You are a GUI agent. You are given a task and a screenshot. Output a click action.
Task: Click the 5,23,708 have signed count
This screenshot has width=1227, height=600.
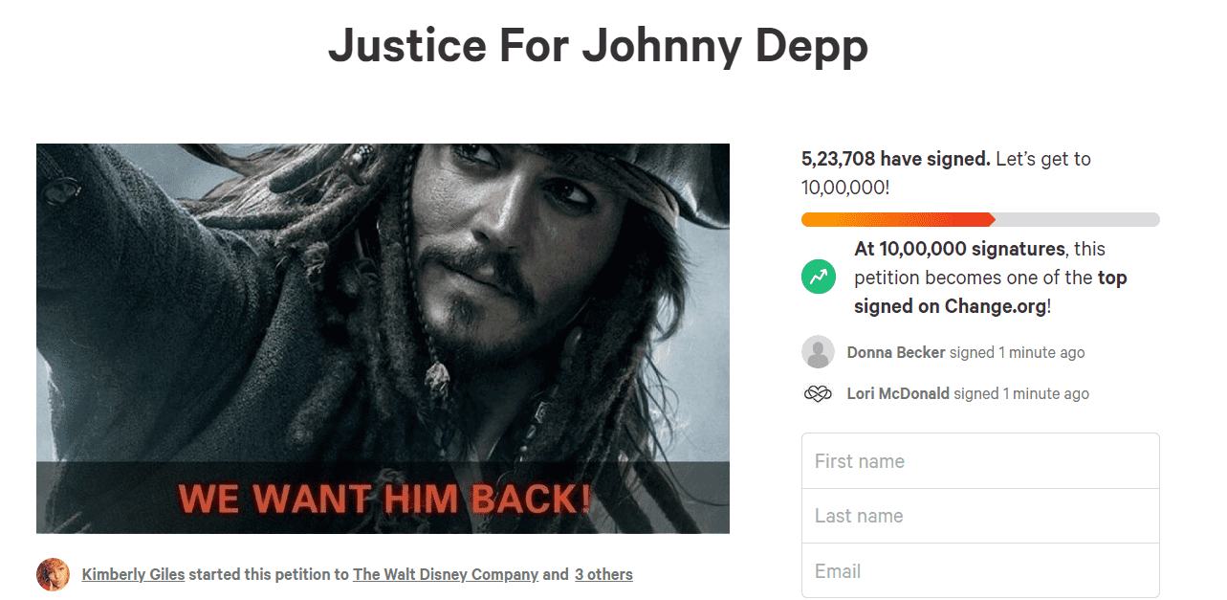[x=895, y=160]
